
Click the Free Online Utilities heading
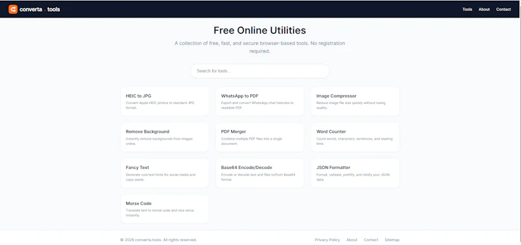point(260,31)
